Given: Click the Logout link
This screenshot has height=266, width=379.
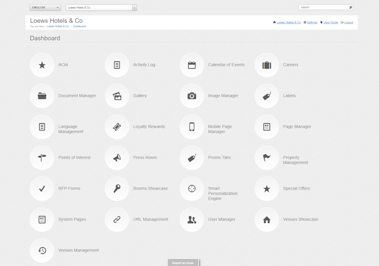Looking at the screenshot, I should (x=348, y=22).
